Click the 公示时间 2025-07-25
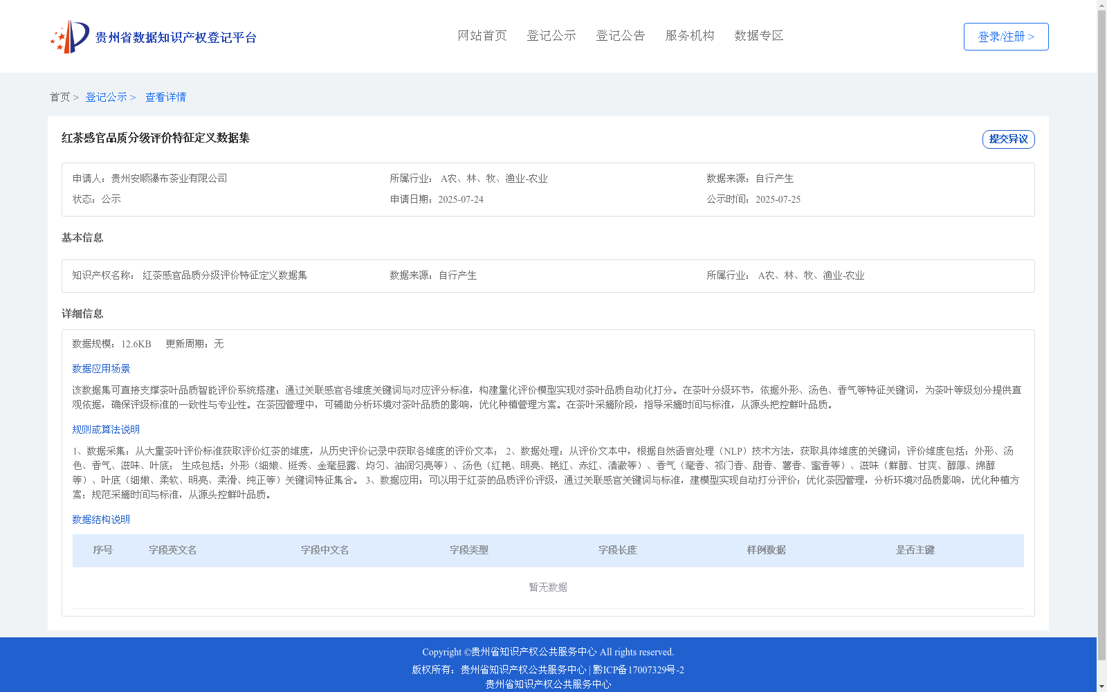The image size is (1107, 692). tap(778, 199)
